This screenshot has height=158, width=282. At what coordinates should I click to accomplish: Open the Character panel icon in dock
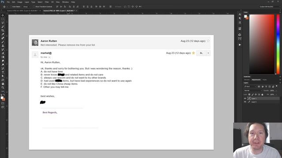tap(240, 14)
